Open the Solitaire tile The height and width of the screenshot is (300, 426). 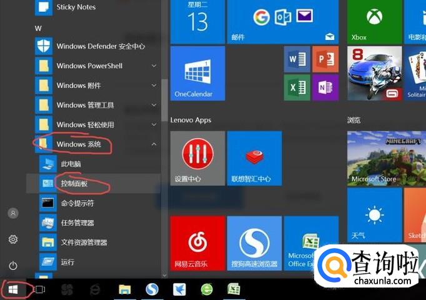[x=415, y=73]
